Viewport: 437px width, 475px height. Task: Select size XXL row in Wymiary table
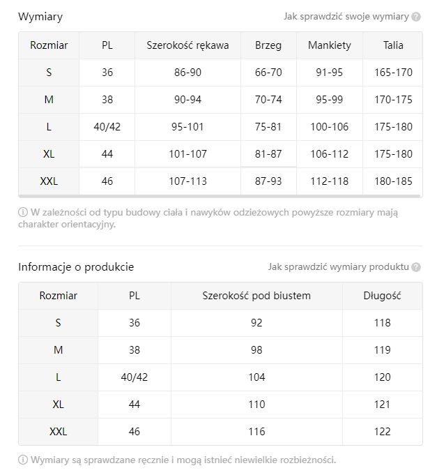coord(49,181)
